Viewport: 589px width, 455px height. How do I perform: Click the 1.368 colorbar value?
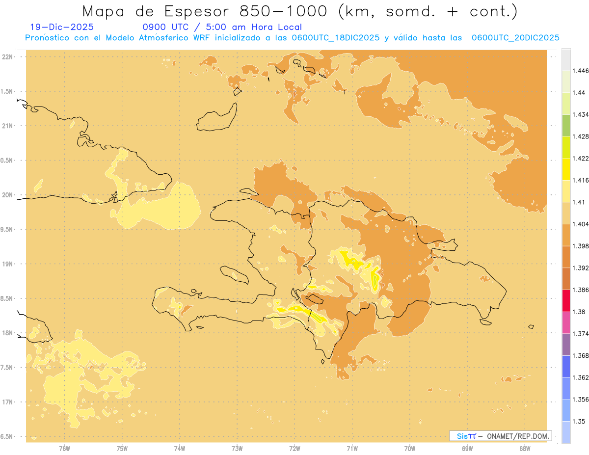(581, 356)
